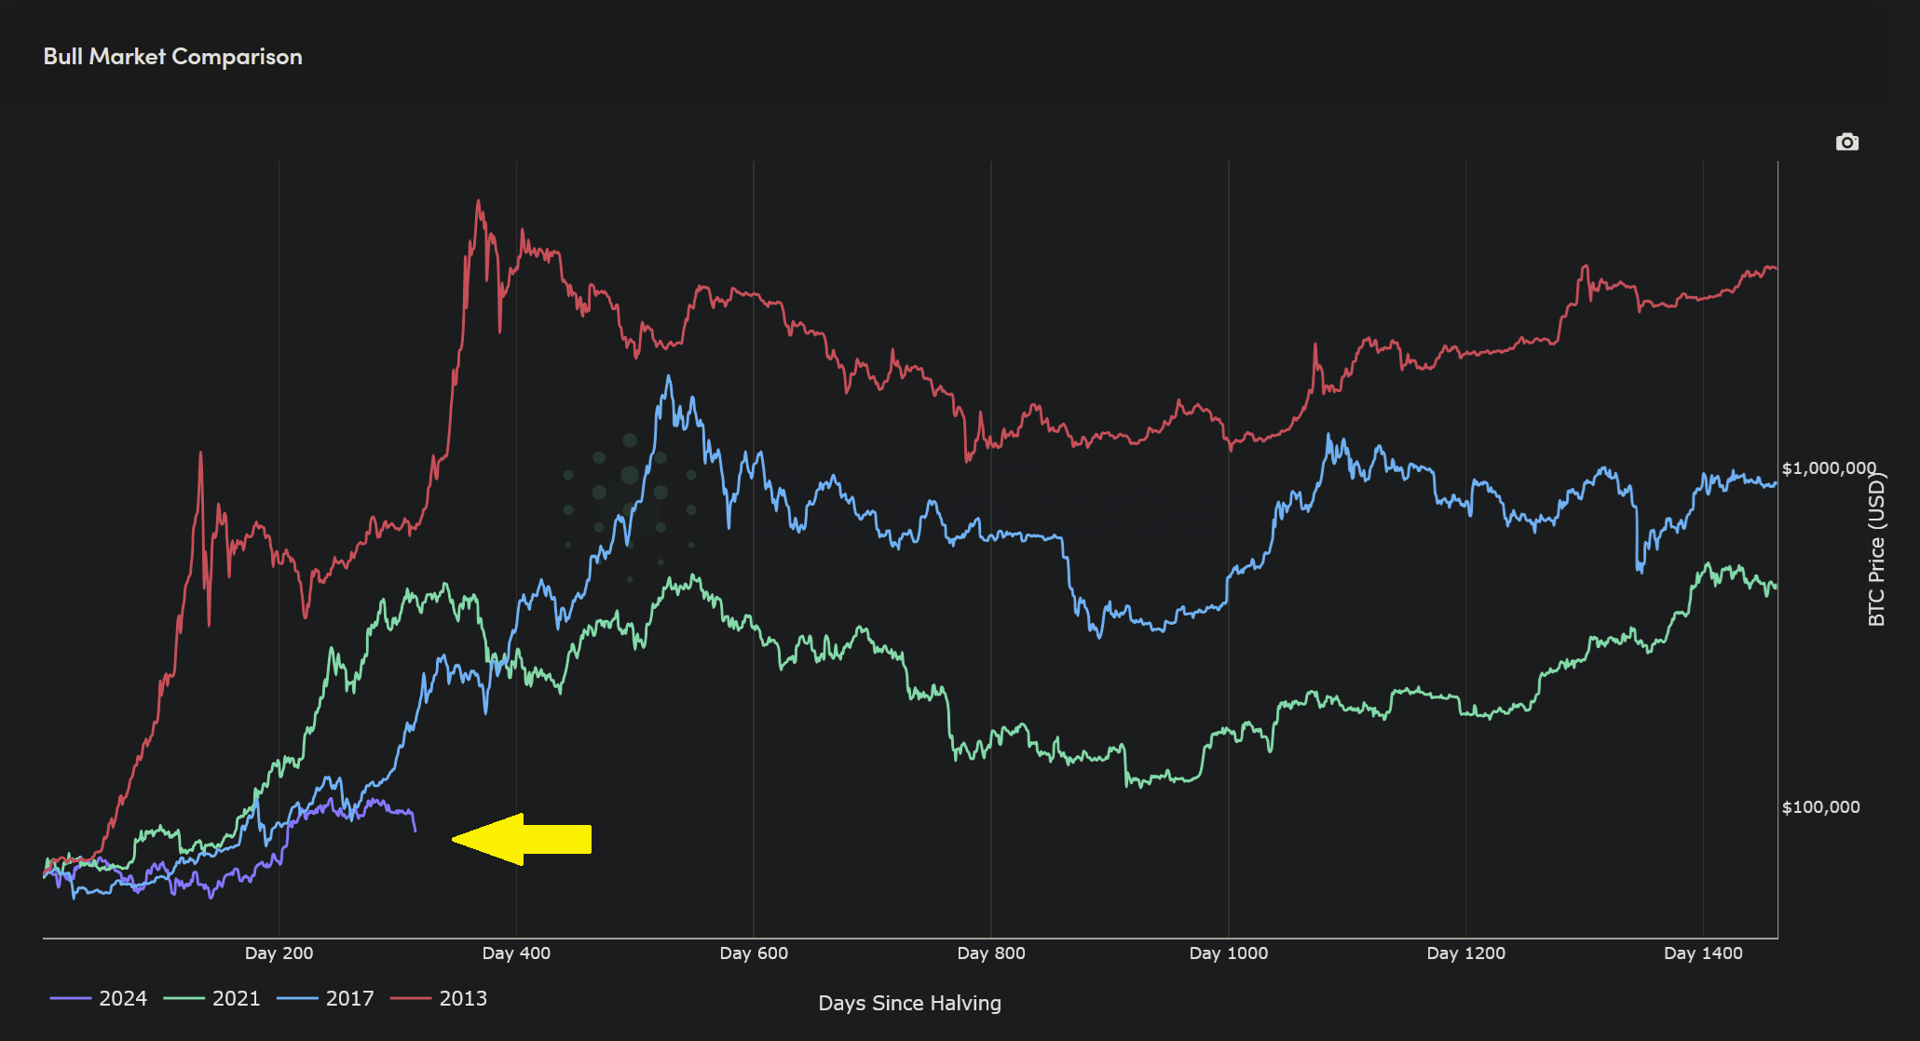Click the green 2021 legend line swatch
Screen dimensions: 1920x1041
point(184,998)
